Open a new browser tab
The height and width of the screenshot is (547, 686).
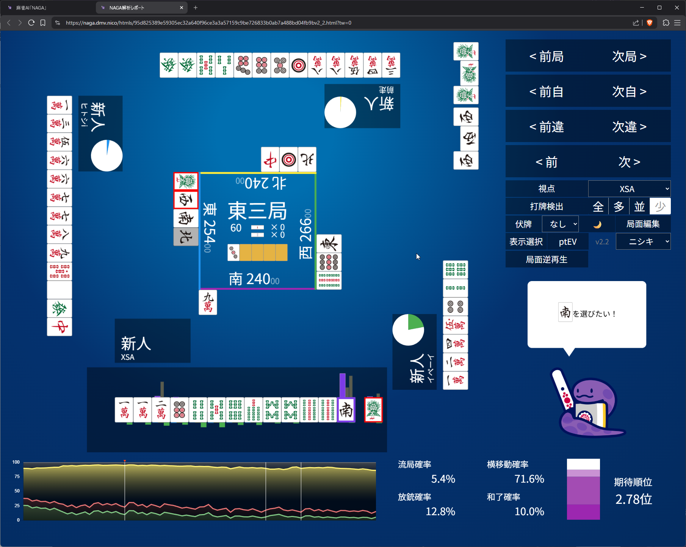coord(196,8)
